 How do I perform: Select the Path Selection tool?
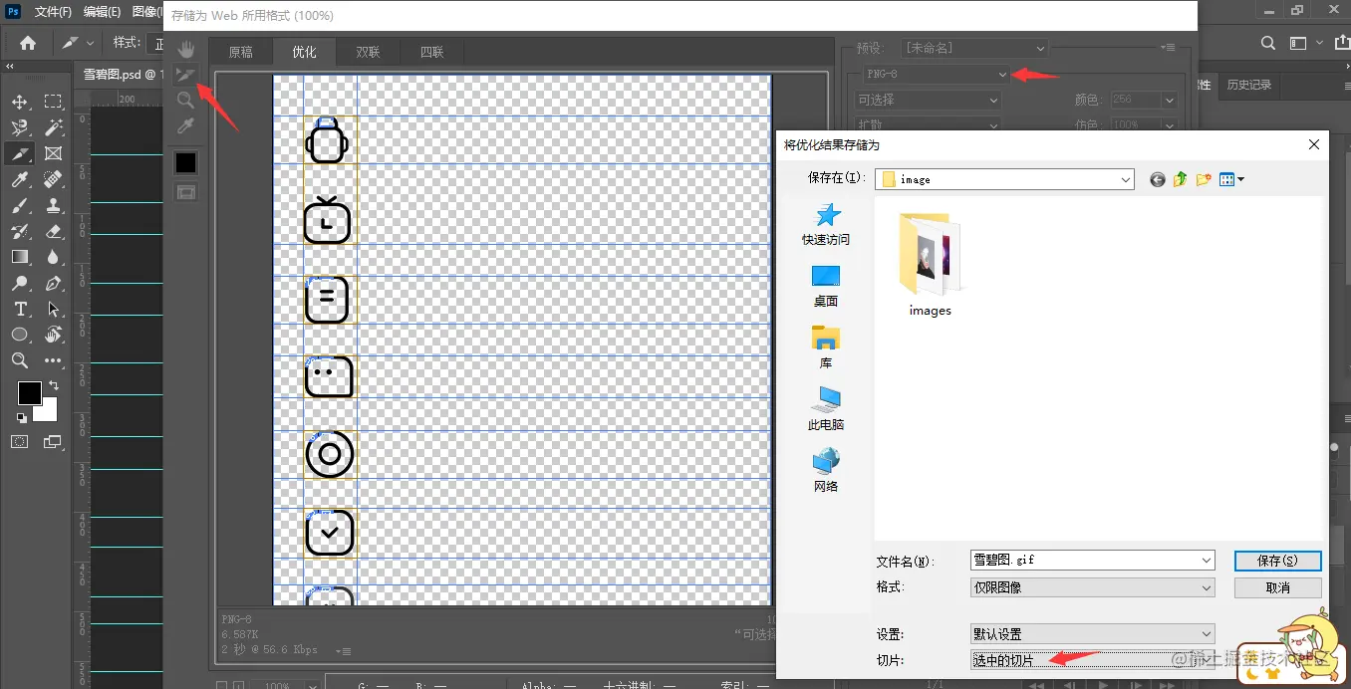54,309
